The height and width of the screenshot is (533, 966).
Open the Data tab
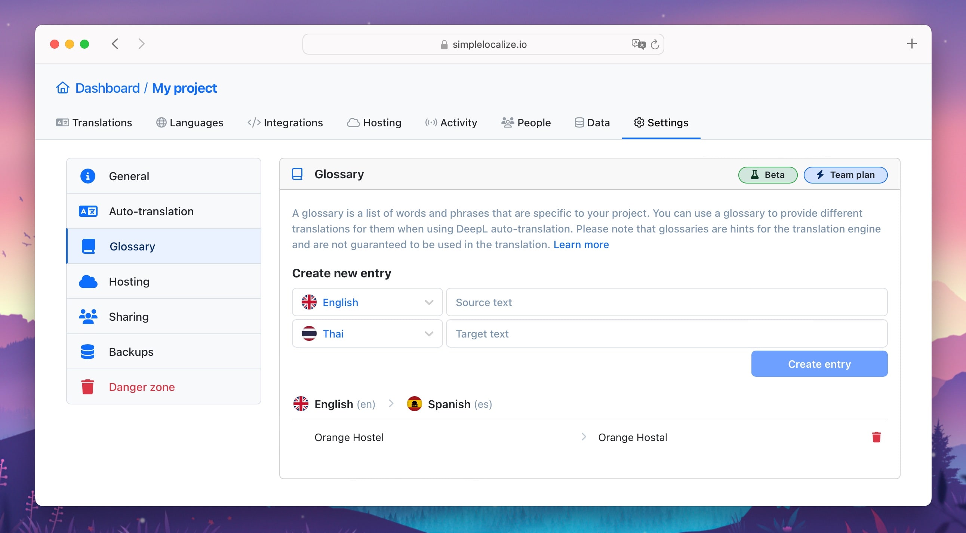coord(592,123)
